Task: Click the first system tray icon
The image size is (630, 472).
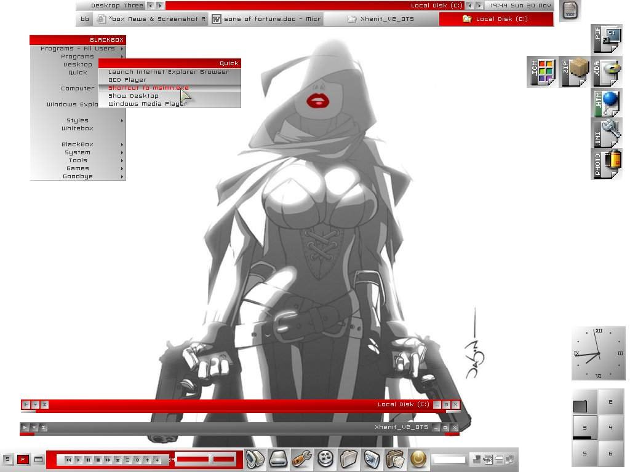Action: coord(476,459)
